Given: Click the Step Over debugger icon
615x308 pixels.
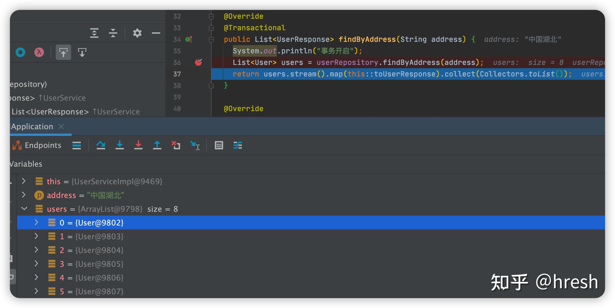Looking at the screenshot, I should click(101, 145).
